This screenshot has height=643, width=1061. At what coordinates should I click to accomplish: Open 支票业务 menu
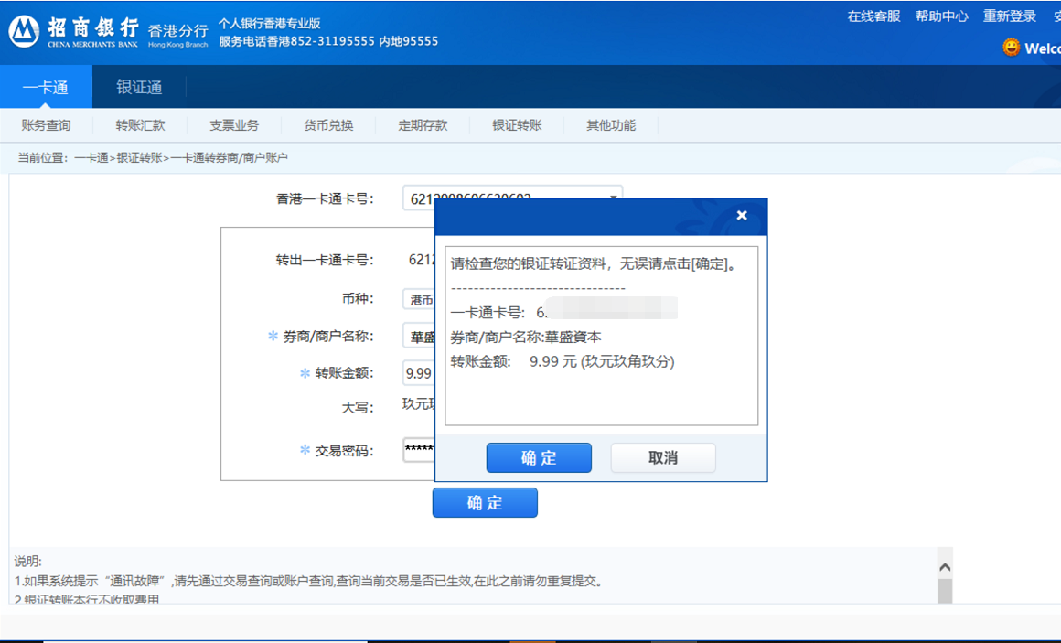click(234, 125)
